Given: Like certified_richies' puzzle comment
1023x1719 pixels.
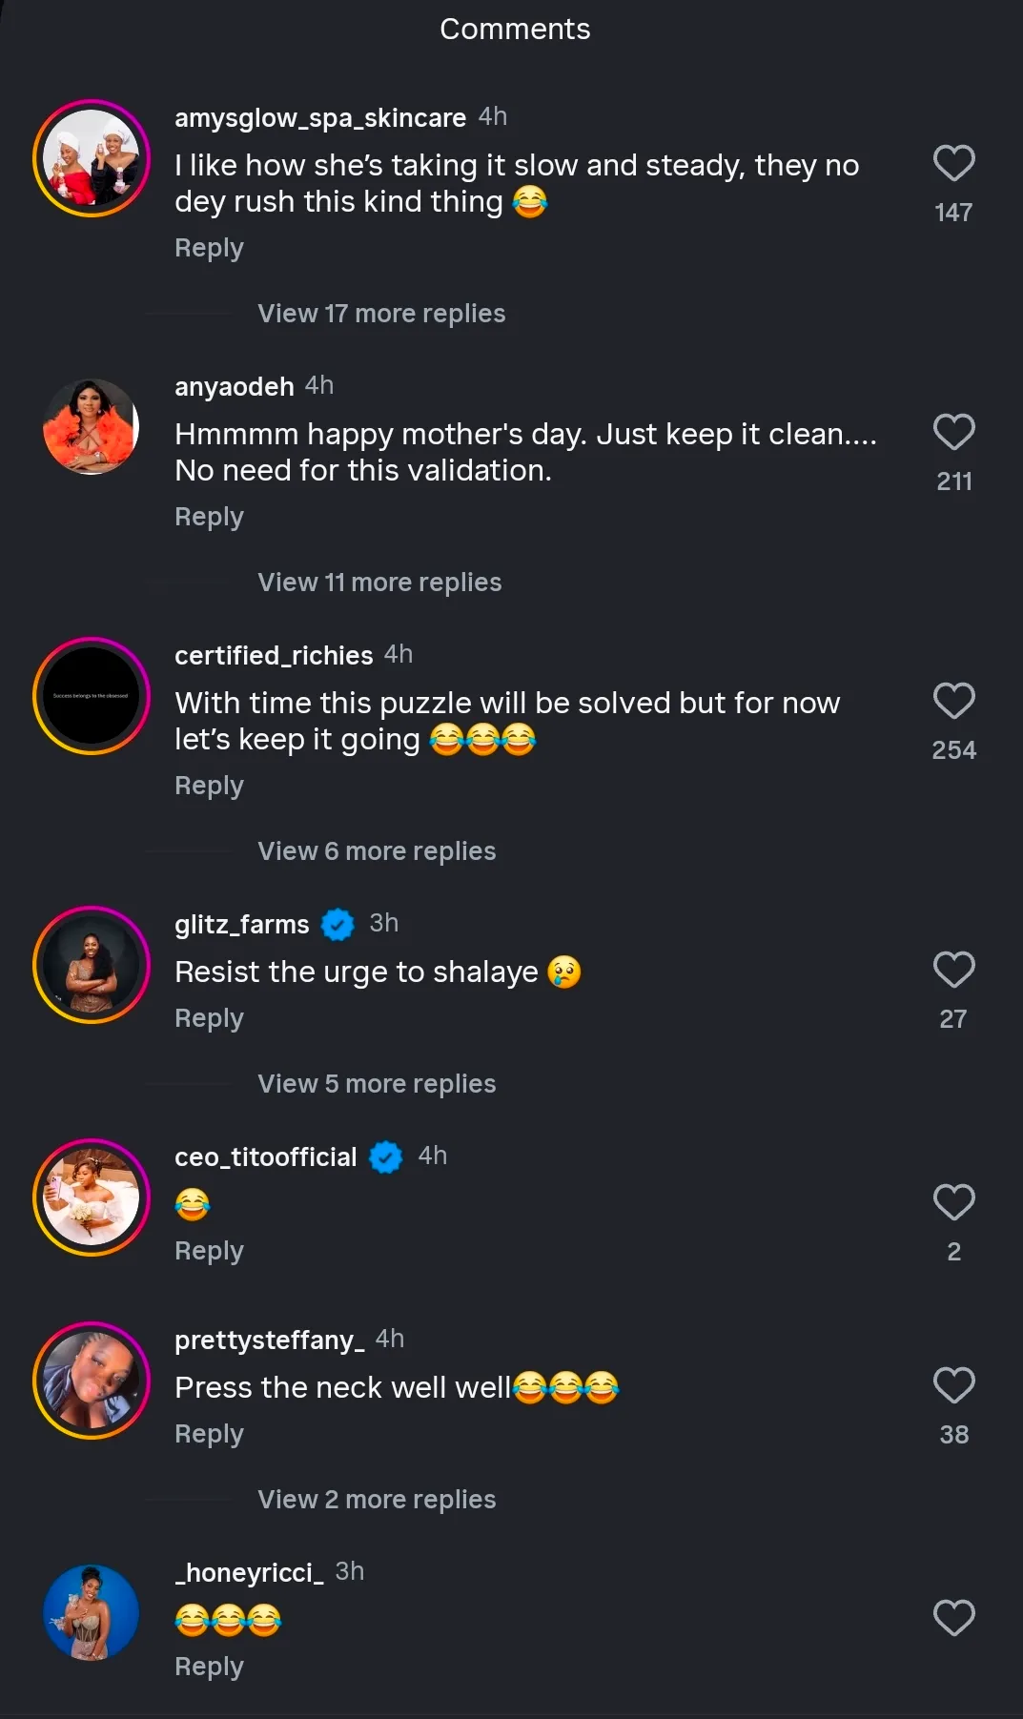Looking at the screenshot, I should [x=953, y=701].
